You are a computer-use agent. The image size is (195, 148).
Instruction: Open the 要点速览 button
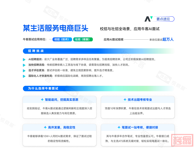(x=163, y=19)
